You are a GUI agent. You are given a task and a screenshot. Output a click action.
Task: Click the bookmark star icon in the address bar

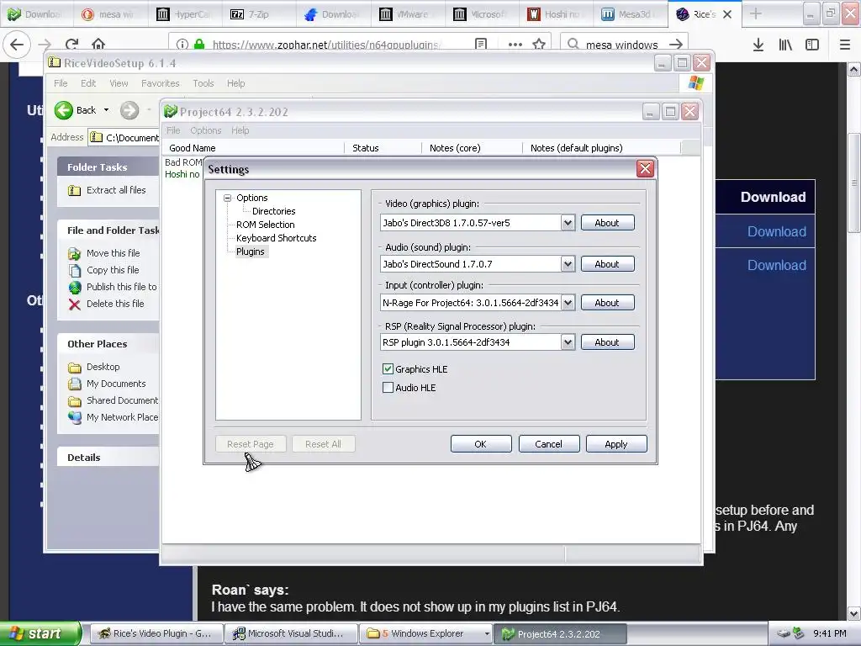[539, 45]
